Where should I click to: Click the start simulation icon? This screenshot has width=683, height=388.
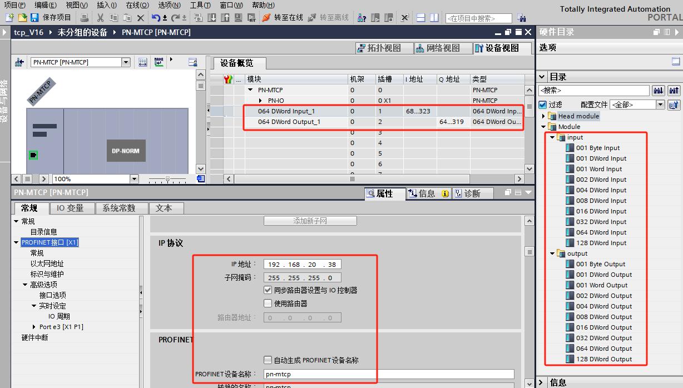tap(238, 18)
